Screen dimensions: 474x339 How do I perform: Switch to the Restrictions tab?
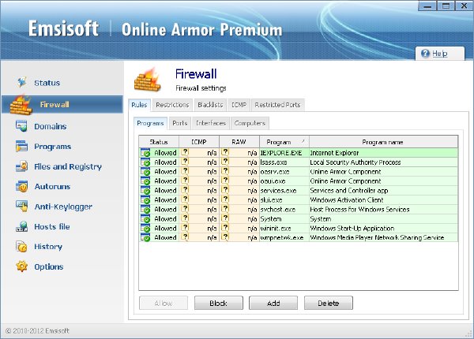pos(172,105)
